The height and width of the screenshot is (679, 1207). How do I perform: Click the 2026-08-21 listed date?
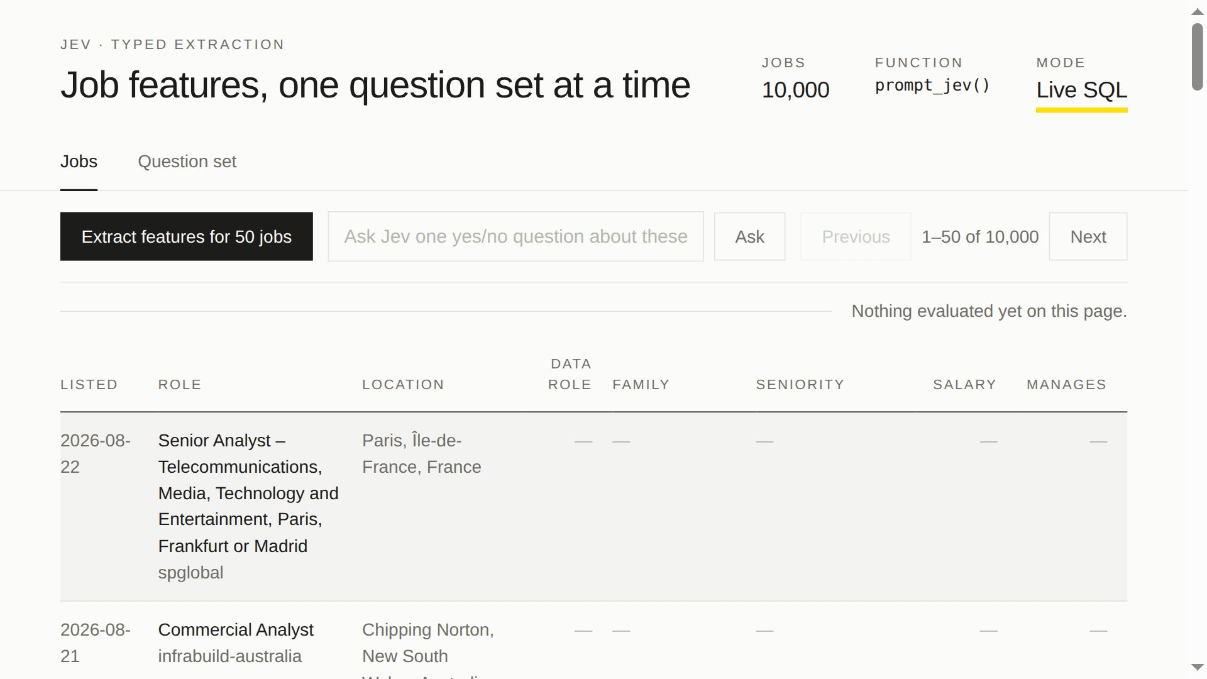click(x=96, y=643)
